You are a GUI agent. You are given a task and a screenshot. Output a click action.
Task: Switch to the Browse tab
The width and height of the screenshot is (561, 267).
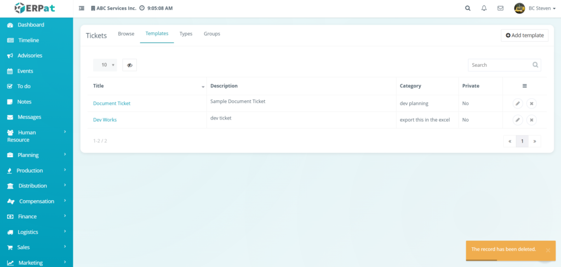click(x=126, y=34)
